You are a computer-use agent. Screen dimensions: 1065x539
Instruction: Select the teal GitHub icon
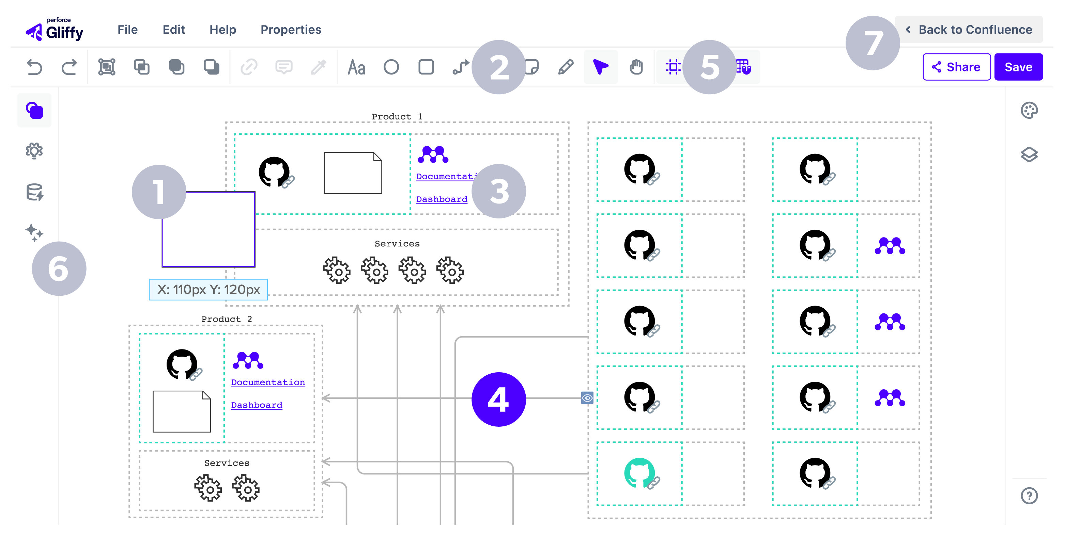pos(639,473)
